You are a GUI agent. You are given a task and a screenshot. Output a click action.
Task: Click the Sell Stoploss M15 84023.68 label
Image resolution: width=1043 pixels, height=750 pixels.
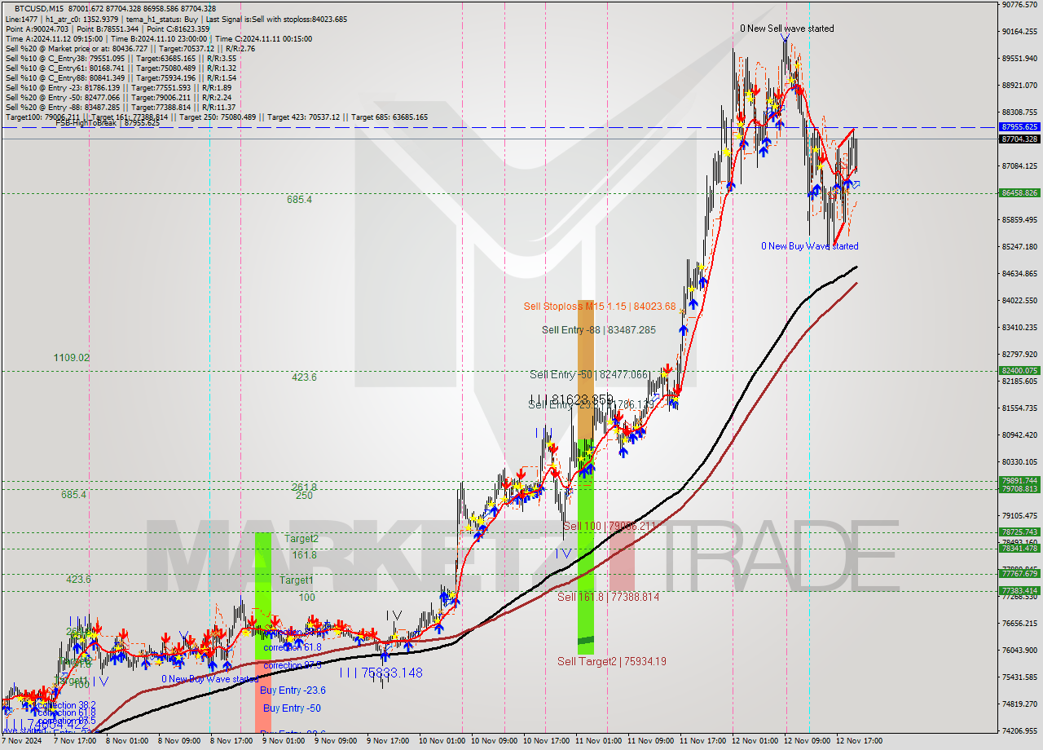[600, 307]
